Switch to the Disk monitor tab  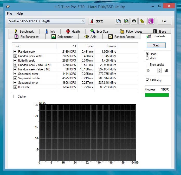(x=62, y=37)
